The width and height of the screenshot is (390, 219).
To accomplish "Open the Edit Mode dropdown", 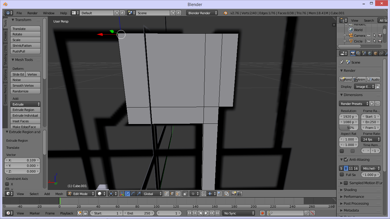I will tap(81, 194).
